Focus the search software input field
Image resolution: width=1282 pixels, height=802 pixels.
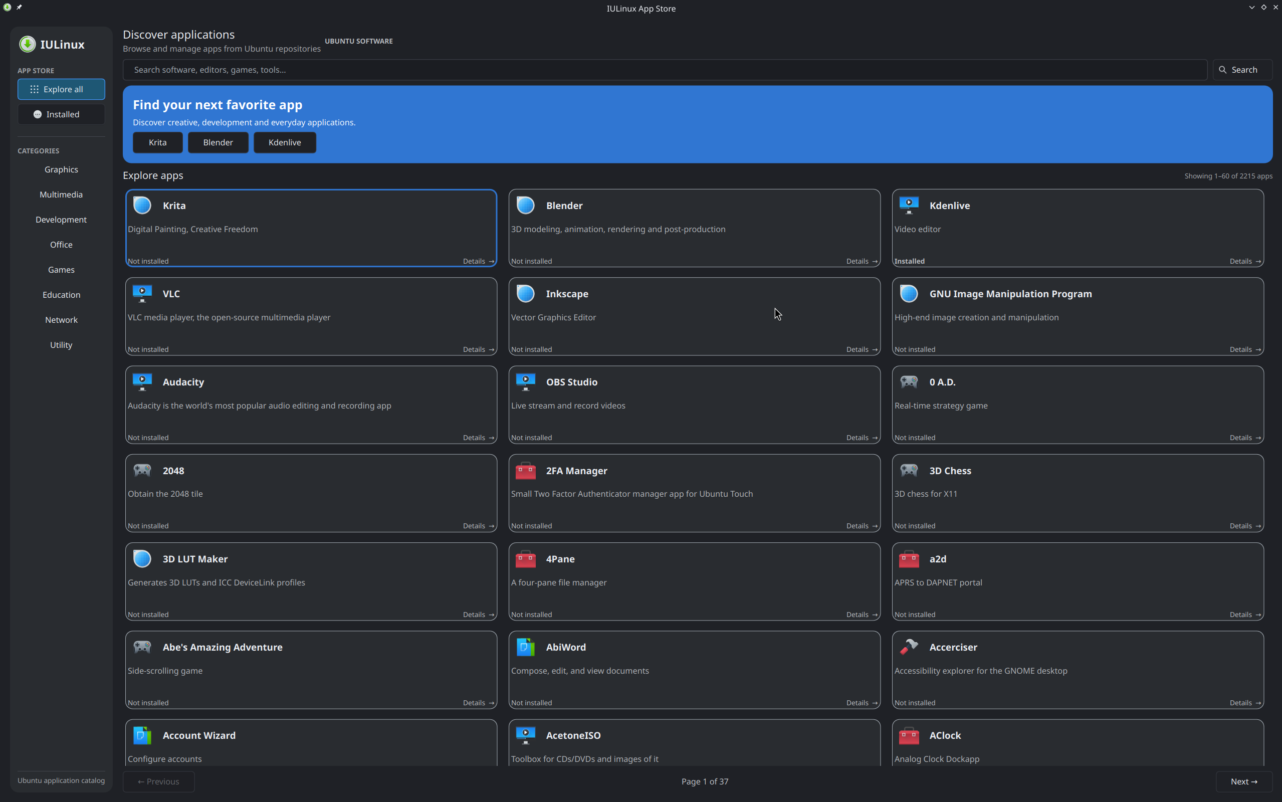pos(665,70)
